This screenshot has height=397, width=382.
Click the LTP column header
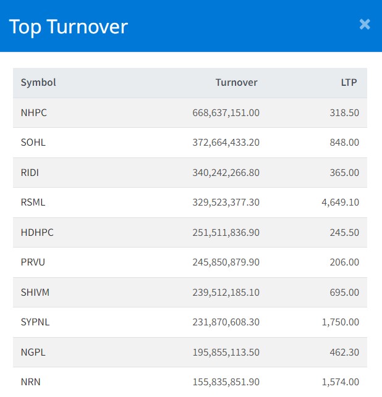(349, 83)
